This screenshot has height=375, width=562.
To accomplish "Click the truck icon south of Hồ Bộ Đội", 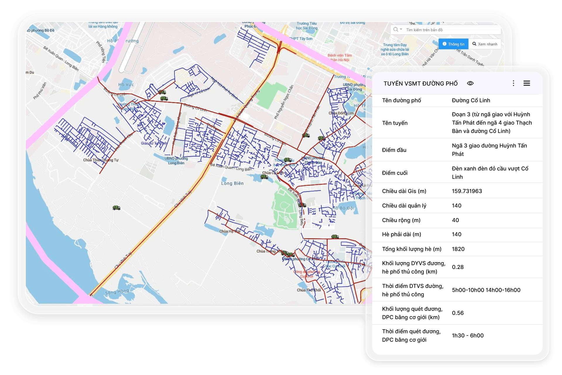I will [x=335, y=236].
